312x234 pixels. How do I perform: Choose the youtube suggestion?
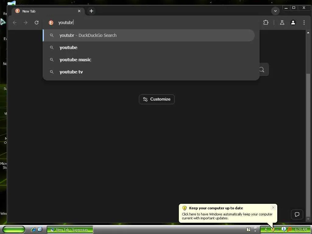(x=149, y=48)
